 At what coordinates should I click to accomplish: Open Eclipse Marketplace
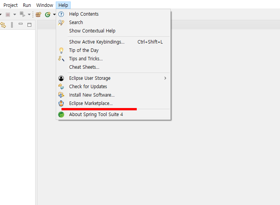coord(113,103)
